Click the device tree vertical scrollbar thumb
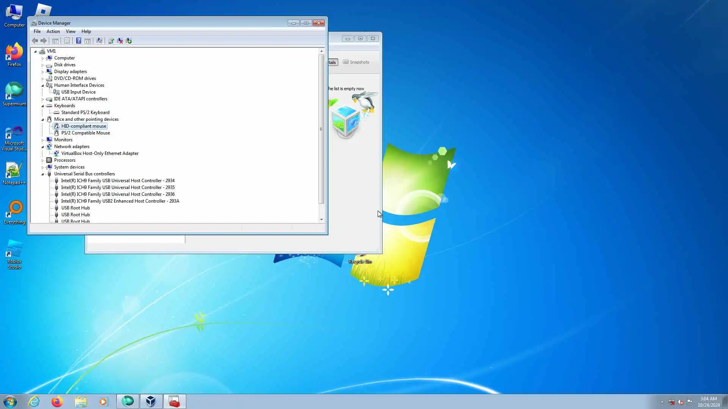The height and width of the screenshot is (409, 728). pos(321,129)
